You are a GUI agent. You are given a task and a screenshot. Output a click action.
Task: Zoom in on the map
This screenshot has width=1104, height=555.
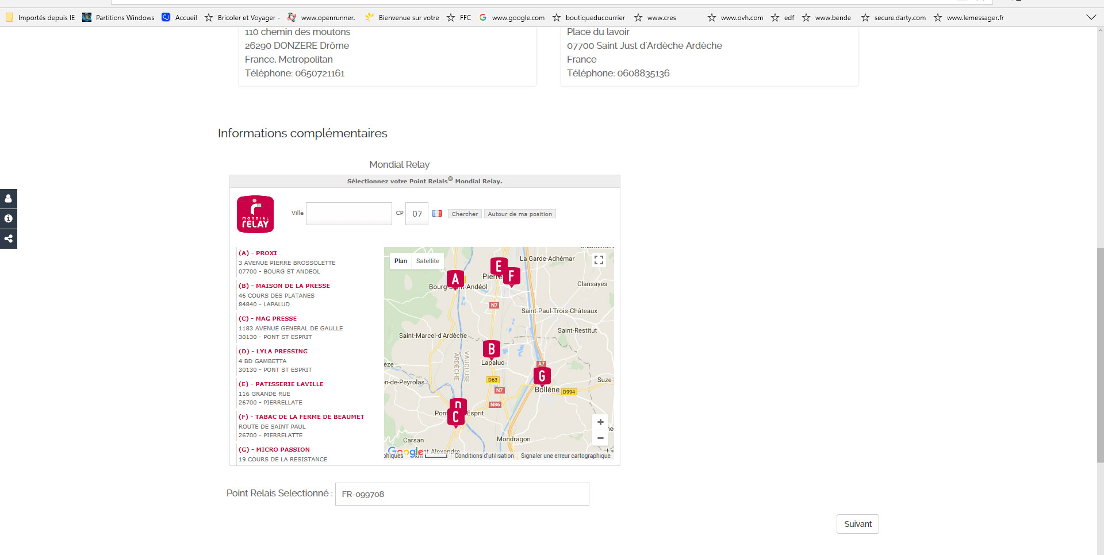pyautogui.click(x=600, y=422)
